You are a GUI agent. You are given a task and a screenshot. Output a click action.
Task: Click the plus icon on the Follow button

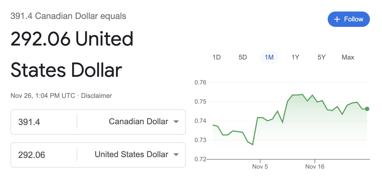coord(337,19)
